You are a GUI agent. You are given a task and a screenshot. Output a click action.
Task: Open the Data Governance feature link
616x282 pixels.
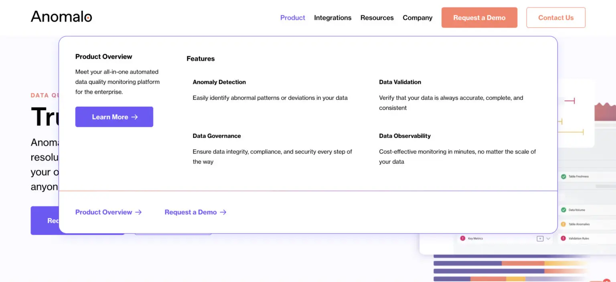pyautogui.click(x=217, y=136)
